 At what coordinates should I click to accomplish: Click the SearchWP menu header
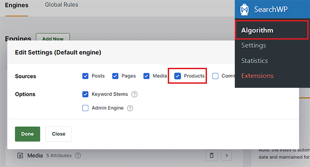[273, 9]
